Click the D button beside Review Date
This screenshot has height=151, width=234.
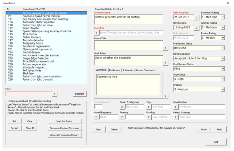pyautogui.click(x=197, y=28)
